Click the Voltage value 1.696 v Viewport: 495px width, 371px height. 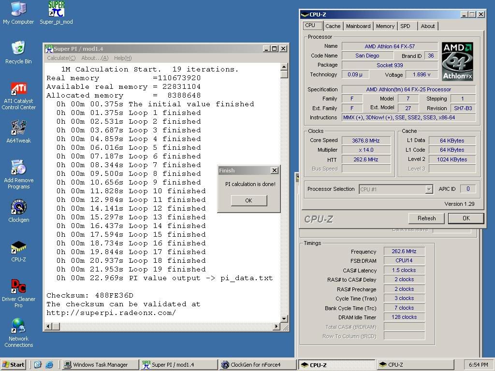(422, 74)
